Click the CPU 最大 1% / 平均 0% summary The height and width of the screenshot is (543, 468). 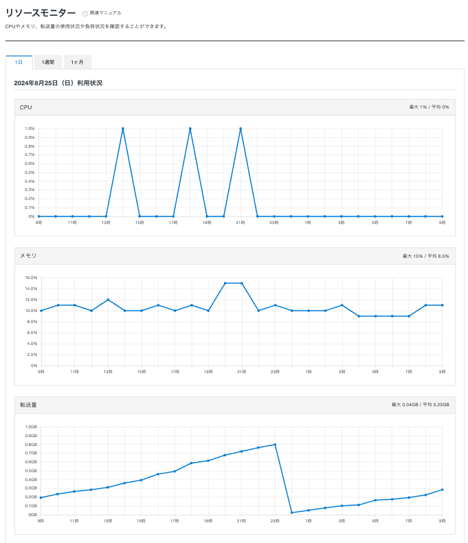click(429, 107)
